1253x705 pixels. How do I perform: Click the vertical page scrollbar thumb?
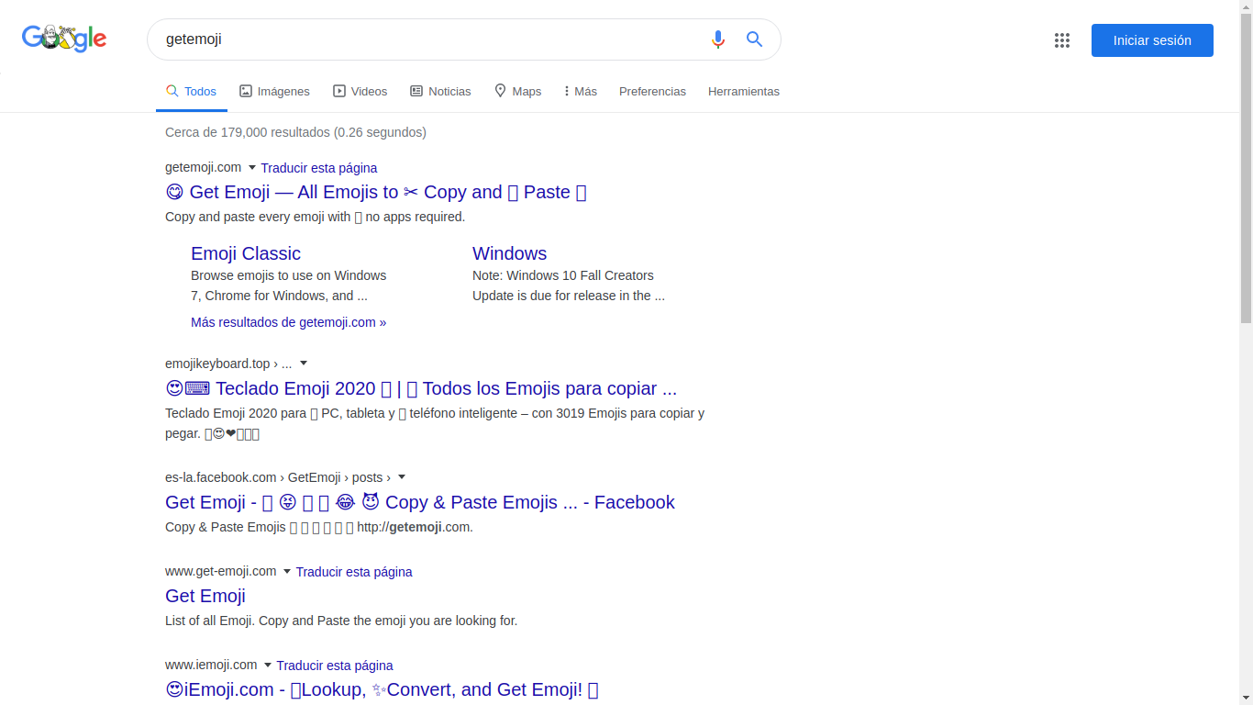point(1246,168)
